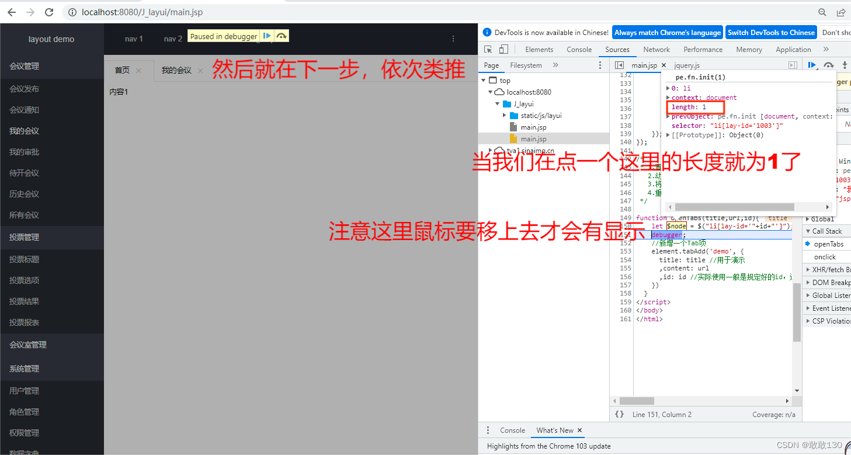
Task: Open the drawer three-dot menu beside Console
Action: click(x=488, y=430)
